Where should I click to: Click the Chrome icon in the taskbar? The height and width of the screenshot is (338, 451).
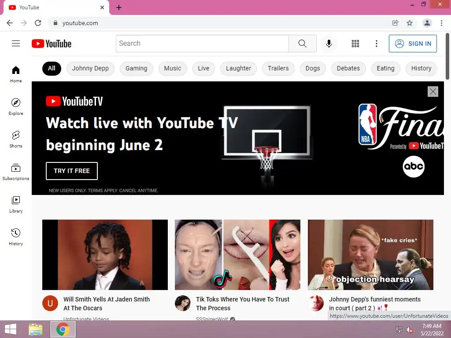[63, 329]
